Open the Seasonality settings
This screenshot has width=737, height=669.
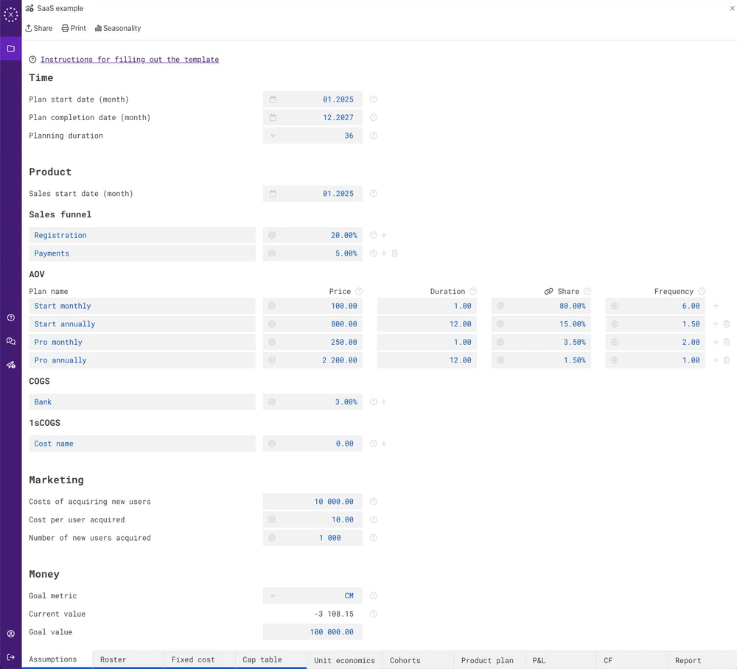point(116,28)
